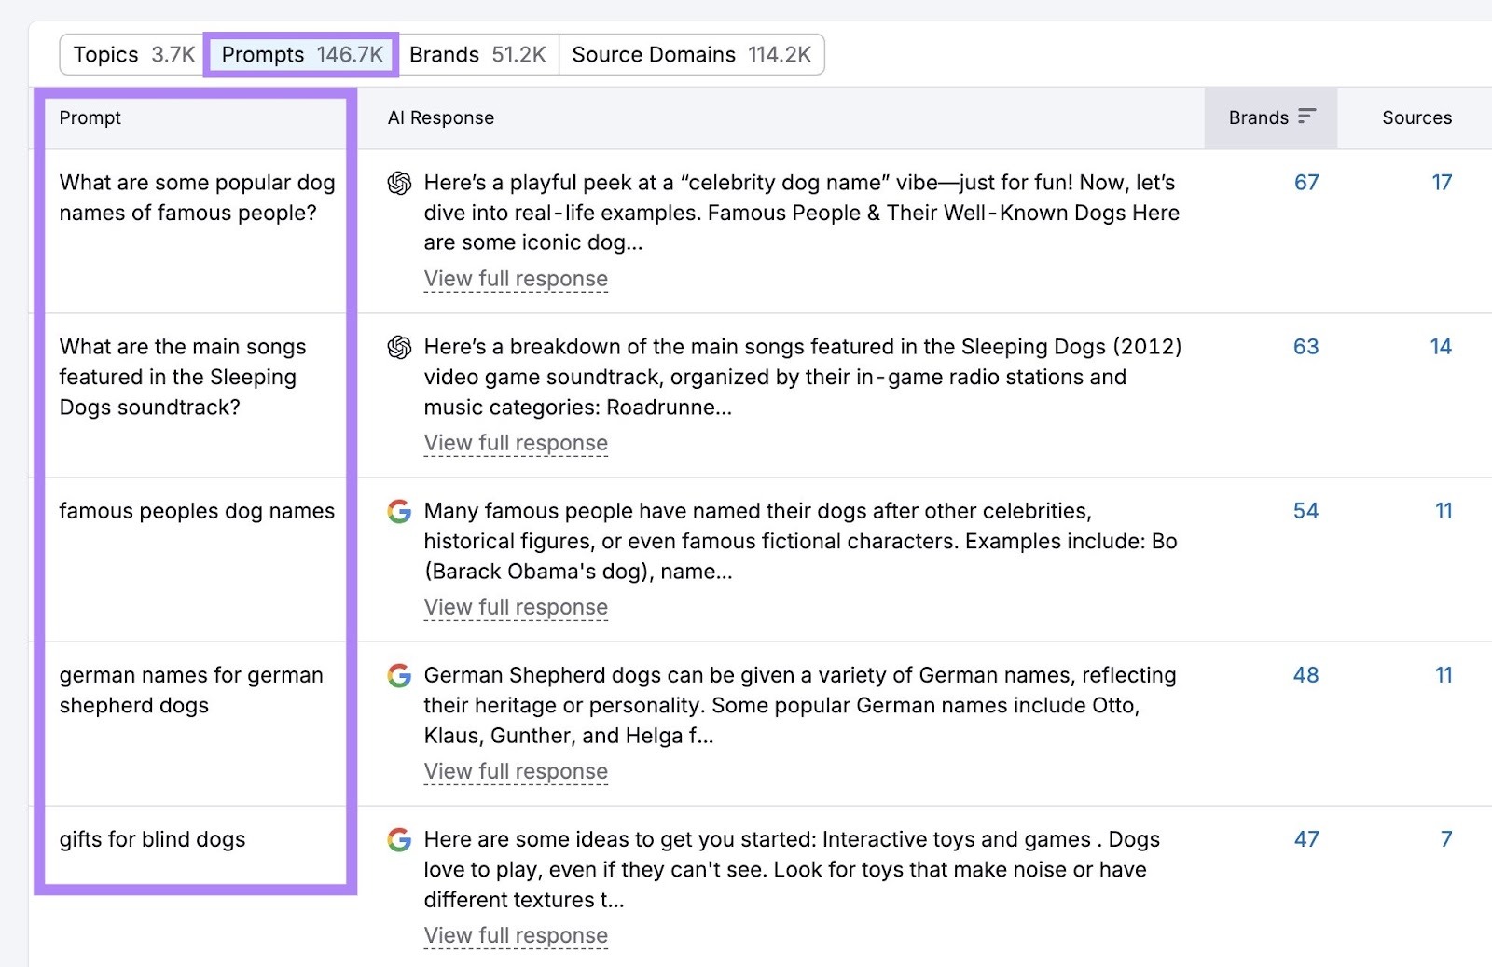Switch to the Brands tab
The height and width of the screenshot is (967, 1492).
click(x=478, y=54)
